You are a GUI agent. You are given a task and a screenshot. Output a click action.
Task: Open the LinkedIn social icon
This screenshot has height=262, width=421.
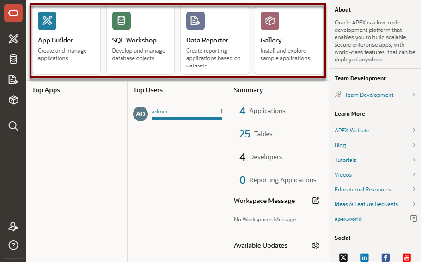[x=364, y=257]
